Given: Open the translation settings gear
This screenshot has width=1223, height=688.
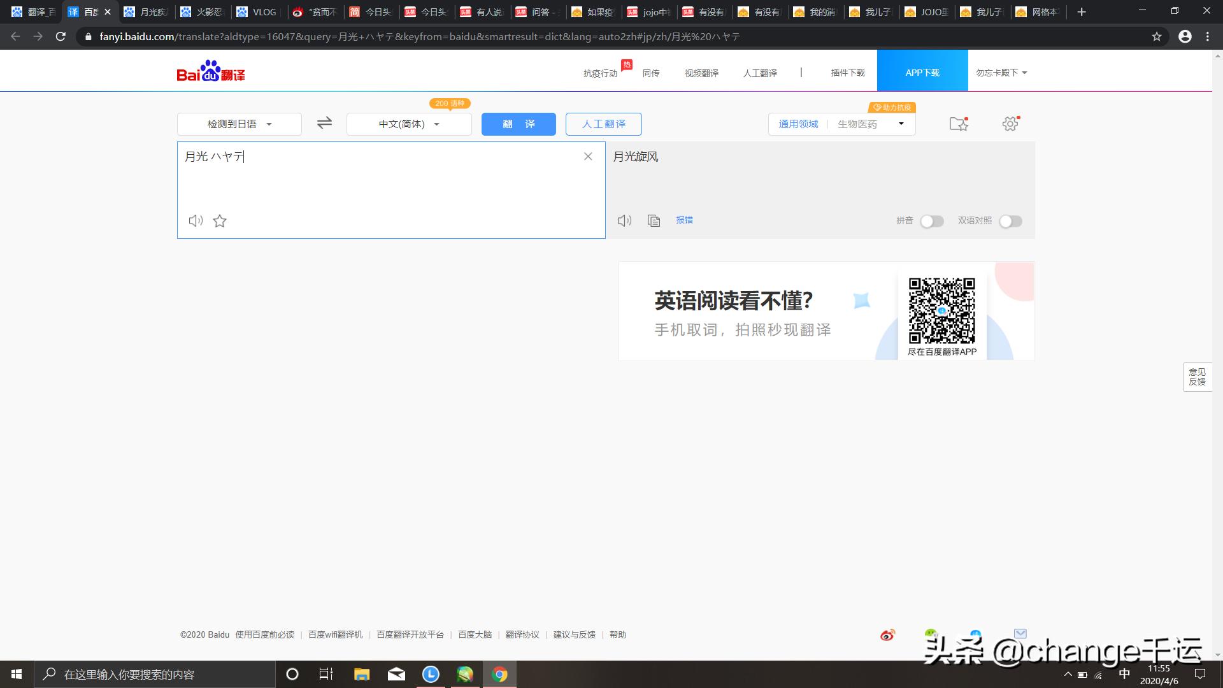Looking at the screenshot, I should [x=1010, y=124].
